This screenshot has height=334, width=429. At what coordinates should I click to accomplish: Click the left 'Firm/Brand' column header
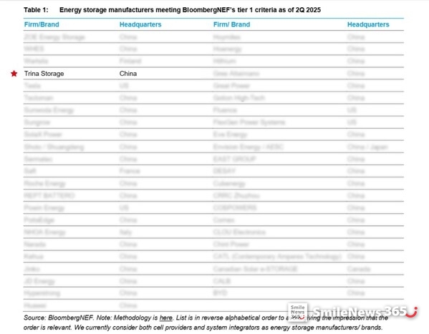point(42,24)
